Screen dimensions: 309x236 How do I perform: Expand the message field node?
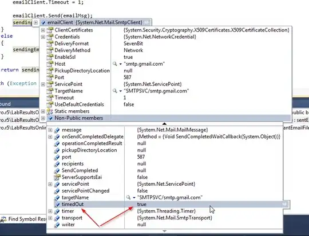pos(50,130)
